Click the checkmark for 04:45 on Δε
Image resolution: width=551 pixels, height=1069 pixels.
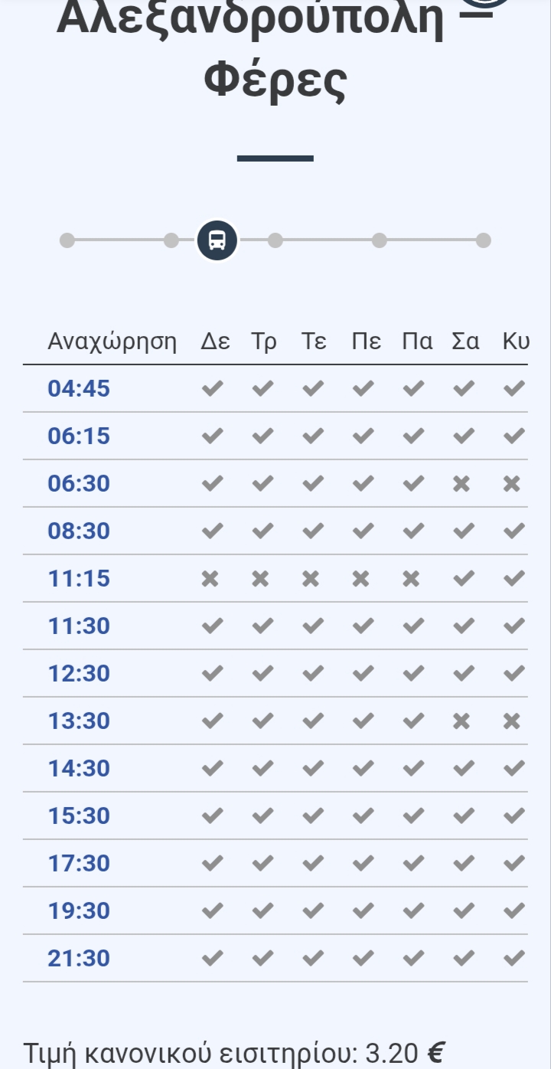tap(212, 388)
